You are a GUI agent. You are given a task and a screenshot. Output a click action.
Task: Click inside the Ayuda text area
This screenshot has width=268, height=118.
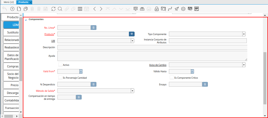(x=152, y=56)
